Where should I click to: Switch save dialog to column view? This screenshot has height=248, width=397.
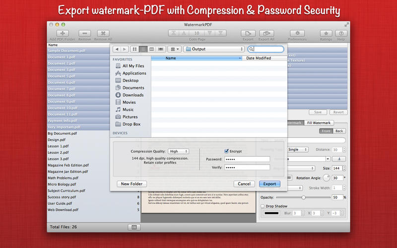pos(152,49)
